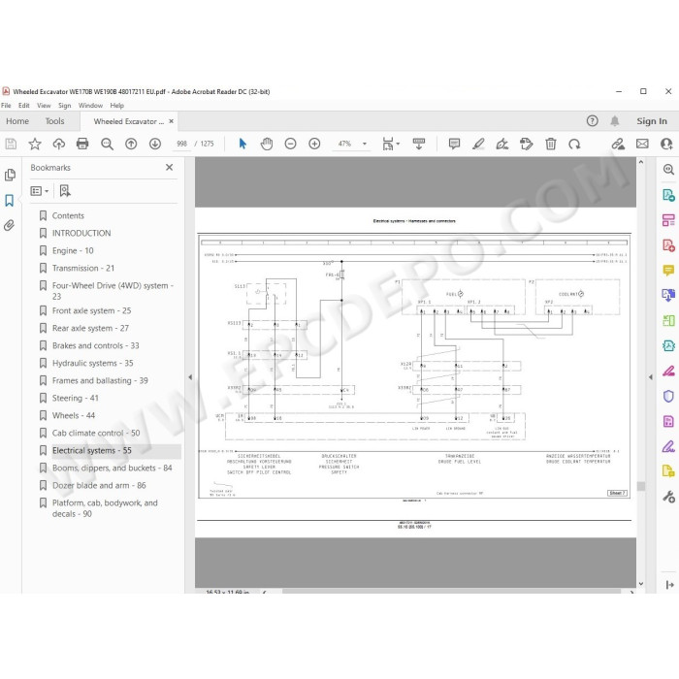Go to previous page arrow icon
The width and height of the screenshot is (679, 679).
click(x=131, y=144)
